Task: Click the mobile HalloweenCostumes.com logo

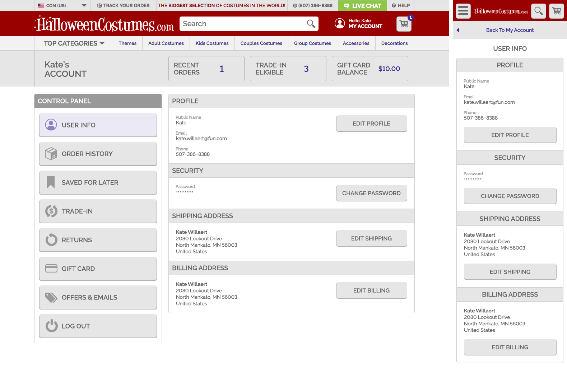Action: [x=501, y=11]
